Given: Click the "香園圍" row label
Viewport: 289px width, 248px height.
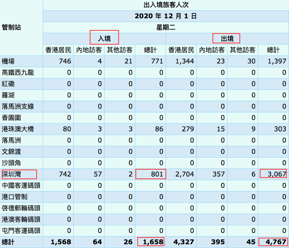Looking at the screenshot, I should coord(11,118).
